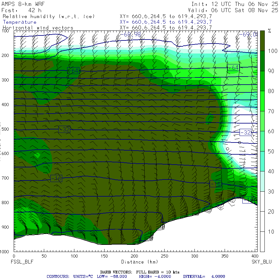Click the 'CONTOURS: UNITS=°C' legend text
280x280 pixels.
[x=70, y=277]
